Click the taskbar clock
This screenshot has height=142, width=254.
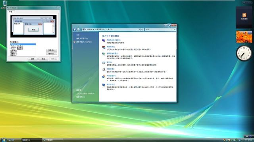tap(248, 140)
